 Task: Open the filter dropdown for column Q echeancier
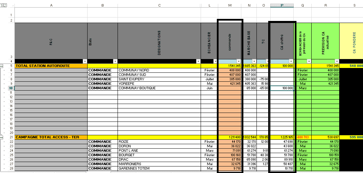pos(309,61)
